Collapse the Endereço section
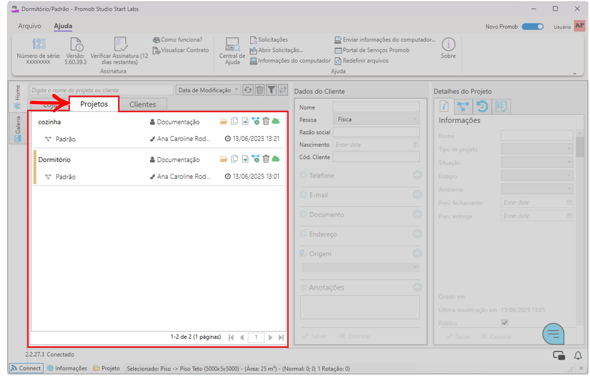Screen dimensions: 590x376 [417, 234]
